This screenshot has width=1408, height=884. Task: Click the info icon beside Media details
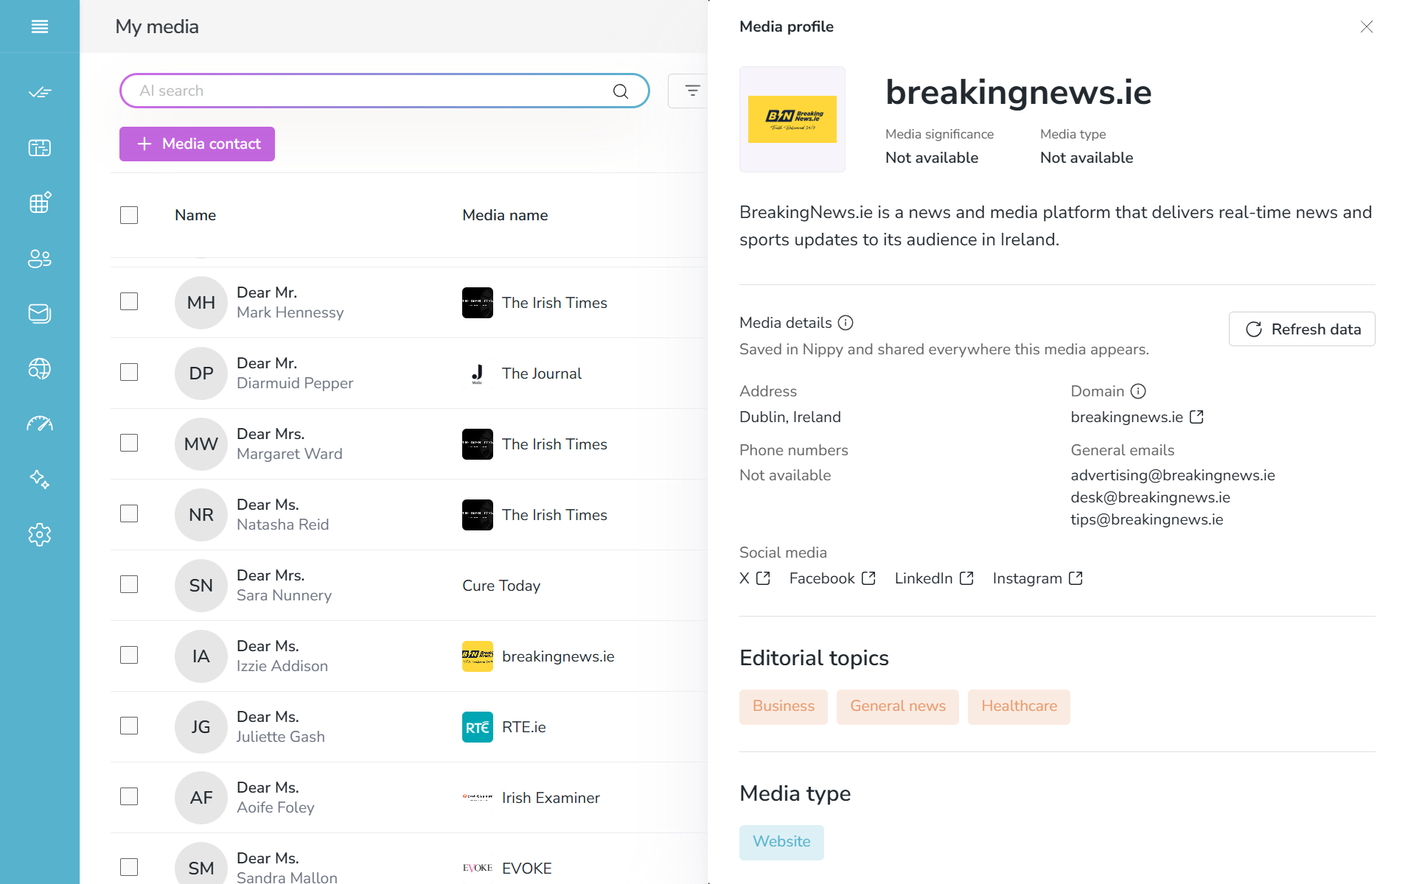846,323
